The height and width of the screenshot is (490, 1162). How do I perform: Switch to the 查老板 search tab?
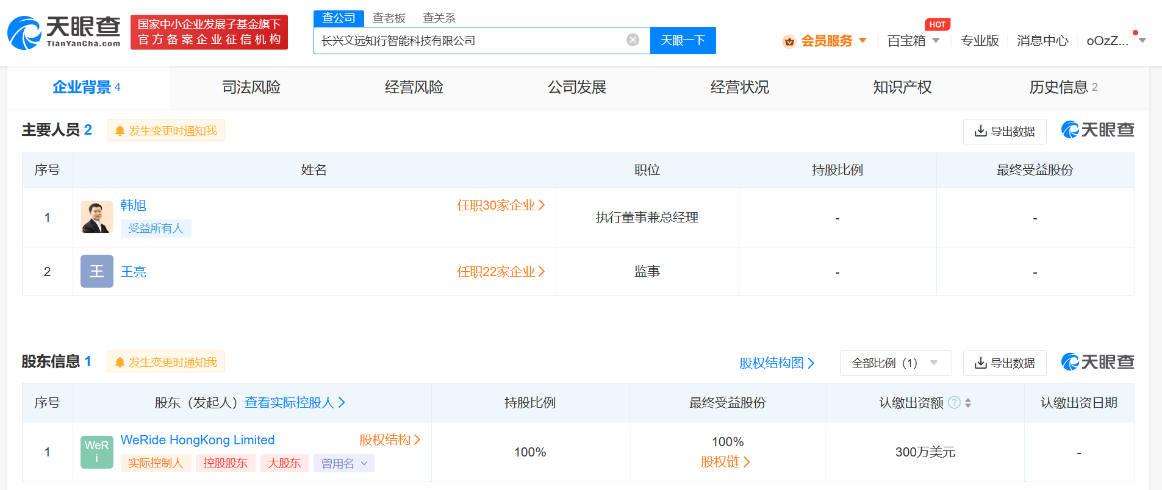tap(389, 18)
